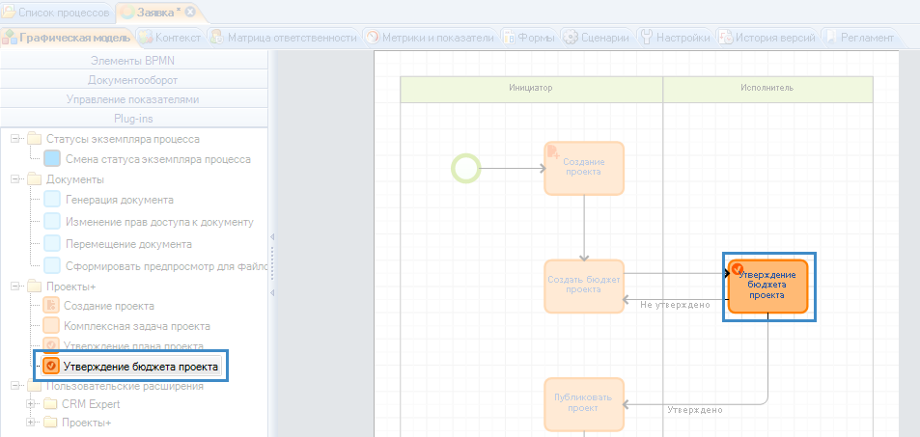Image resolution: width=920 pixels, height=437 pixels.
Task: Click the Создание проекта plug-in icon
Action: pyautogui.click(x=52, y=306)
